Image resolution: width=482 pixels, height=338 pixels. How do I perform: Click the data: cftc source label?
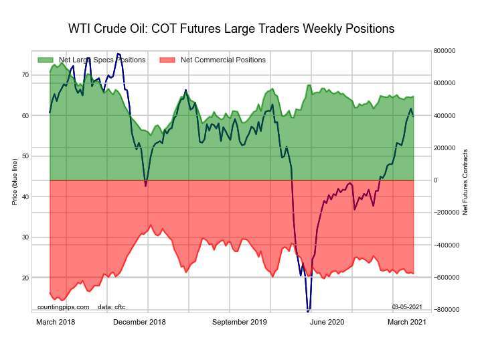tap(111, 307)
